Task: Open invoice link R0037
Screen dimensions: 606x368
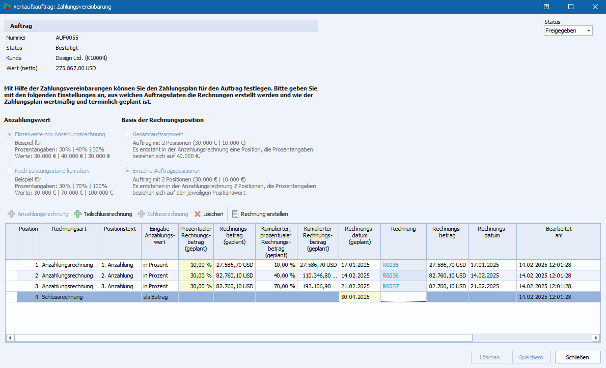Action: (x=391, y=286)
